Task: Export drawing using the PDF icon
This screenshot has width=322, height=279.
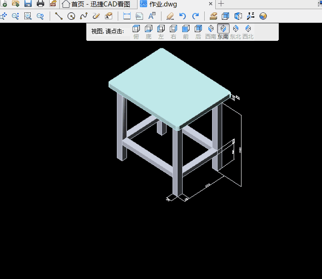Action: coord(53,4)
